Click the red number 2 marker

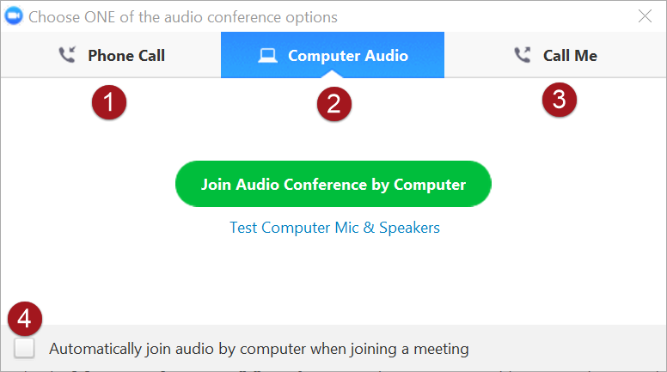(333, 104)
